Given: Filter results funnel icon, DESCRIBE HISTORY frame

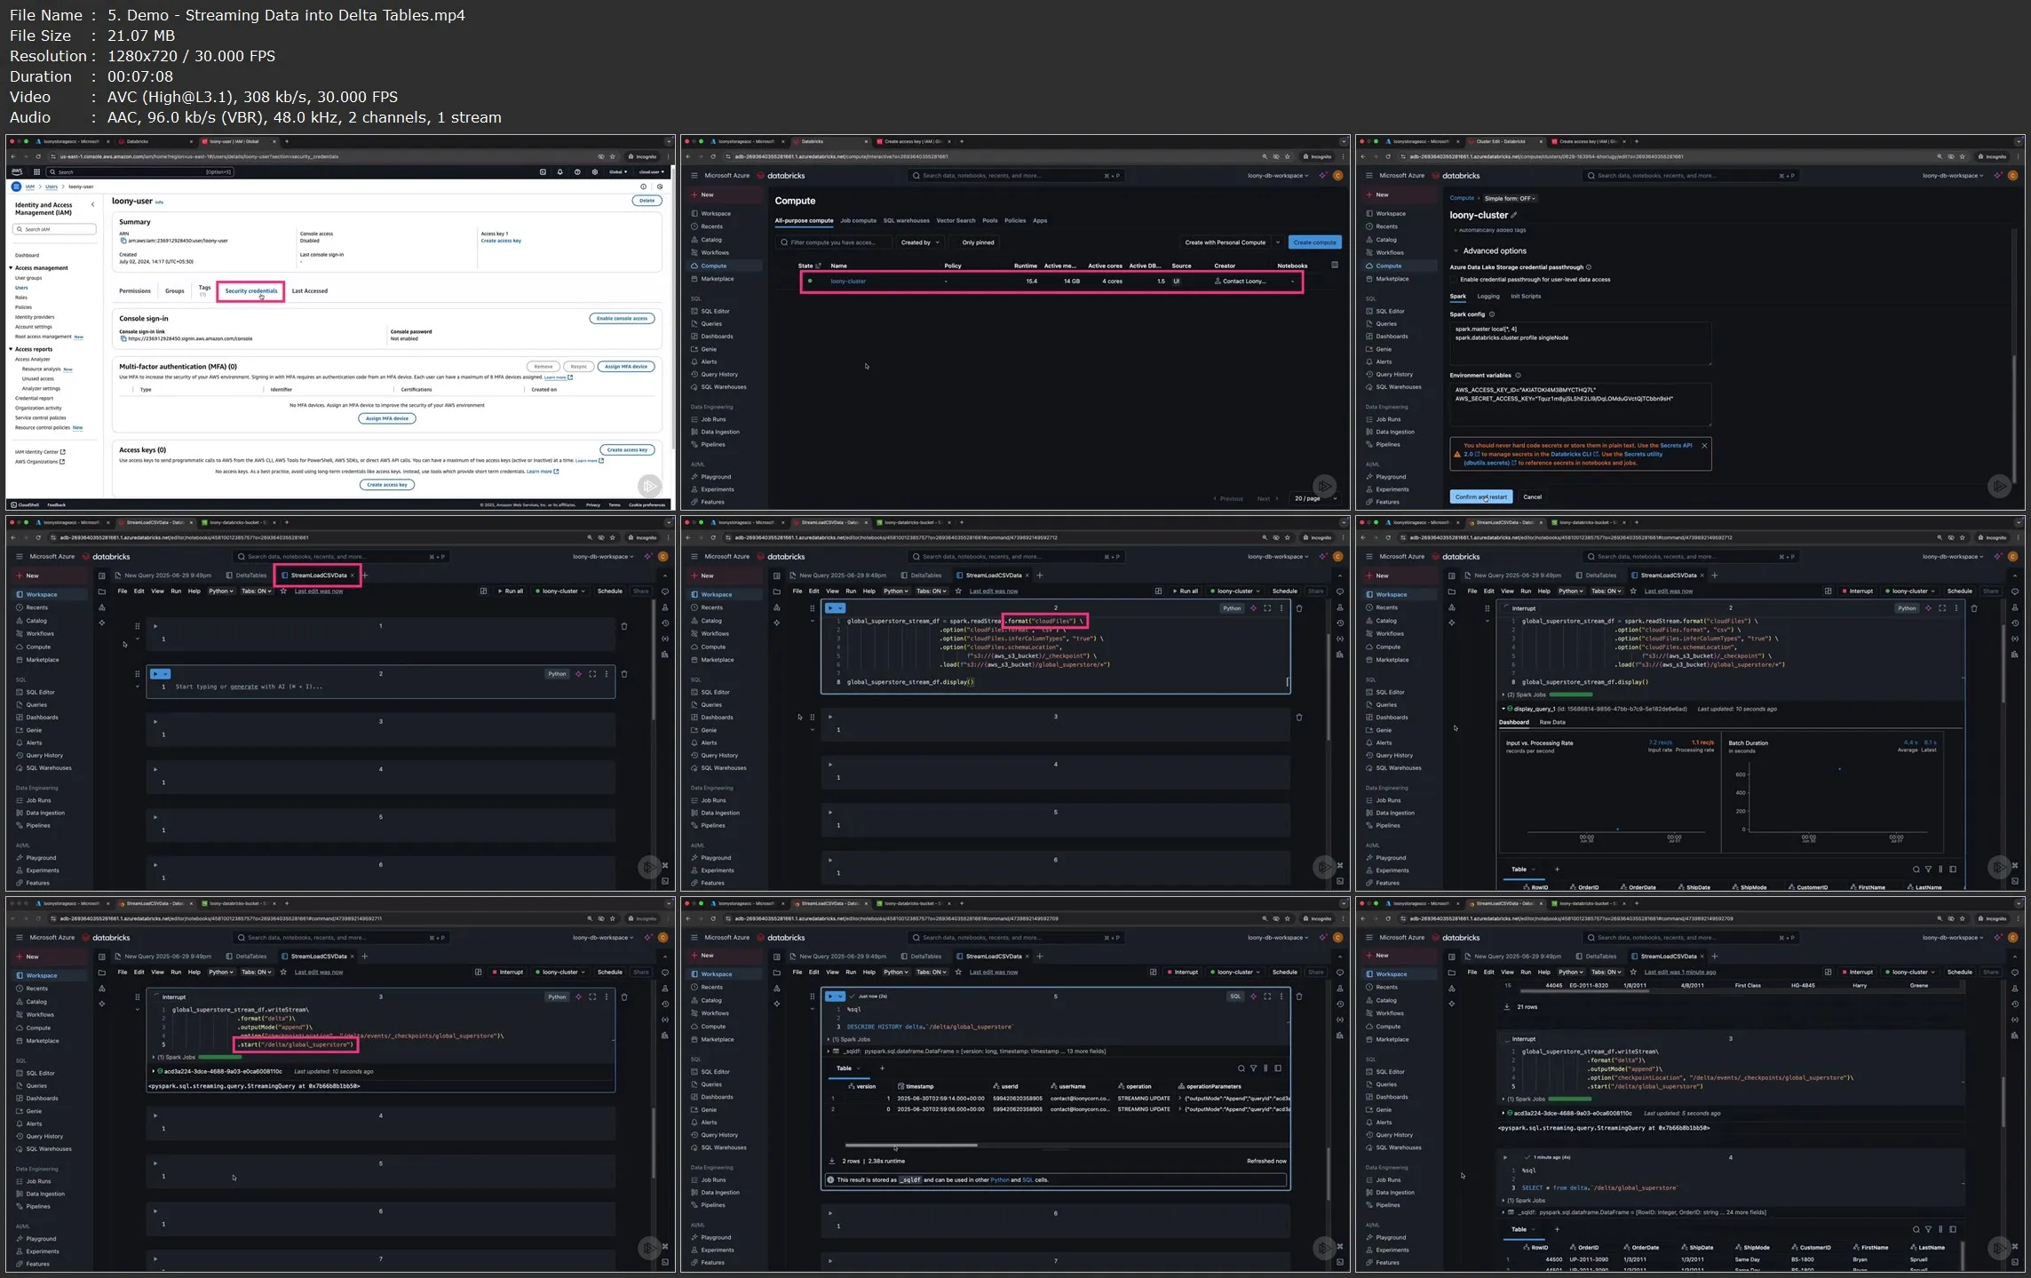Looking at the screenshot, I should (1253, 1068).
